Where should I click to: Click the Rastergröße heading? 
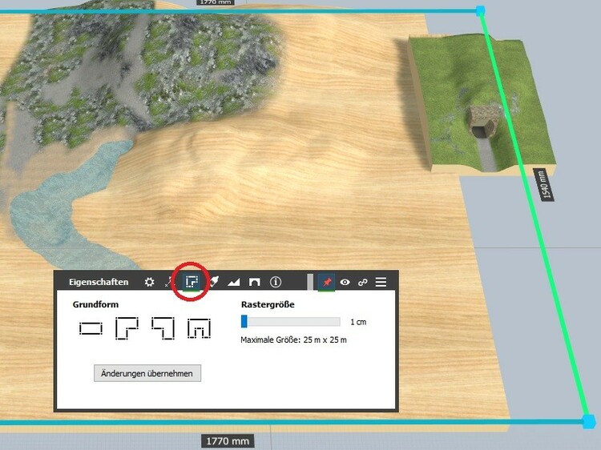tap(268, 305)
